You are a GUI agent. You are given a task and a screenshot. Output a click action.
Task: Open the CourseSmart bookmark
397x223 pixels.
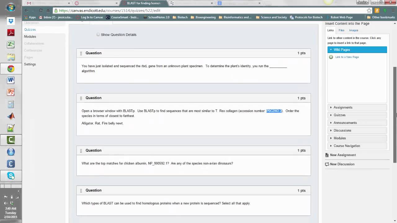tap(123, 17)
